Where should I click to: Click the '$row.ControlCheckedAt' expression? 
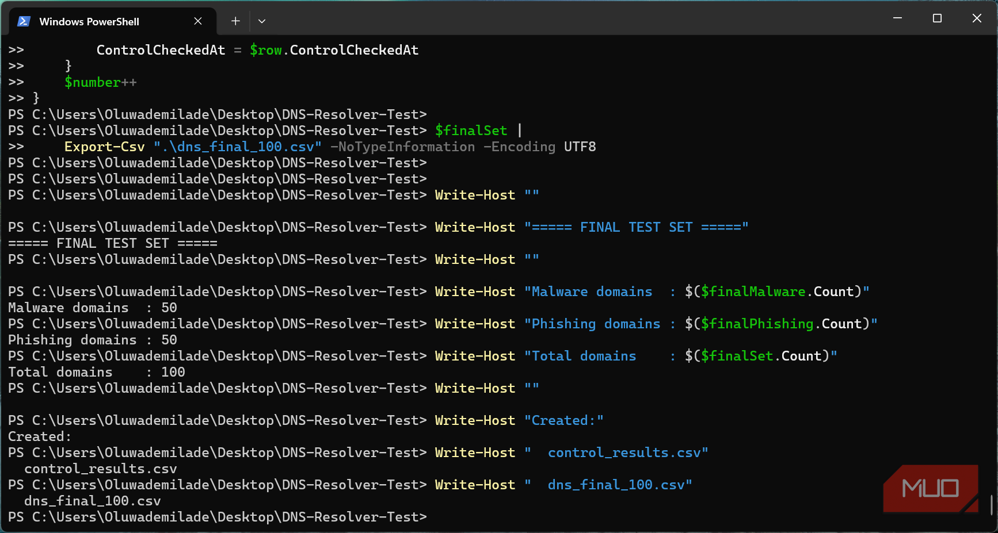(x=334, y=50)
